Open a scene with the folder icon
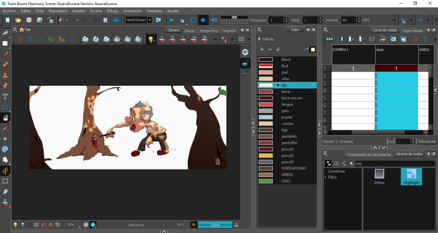Image resolution: width=438 pixels, height=233 pixels. (18, 20)
